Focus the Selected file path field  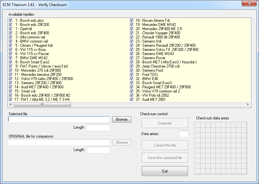pyautogui.click(x=59, y=119)
